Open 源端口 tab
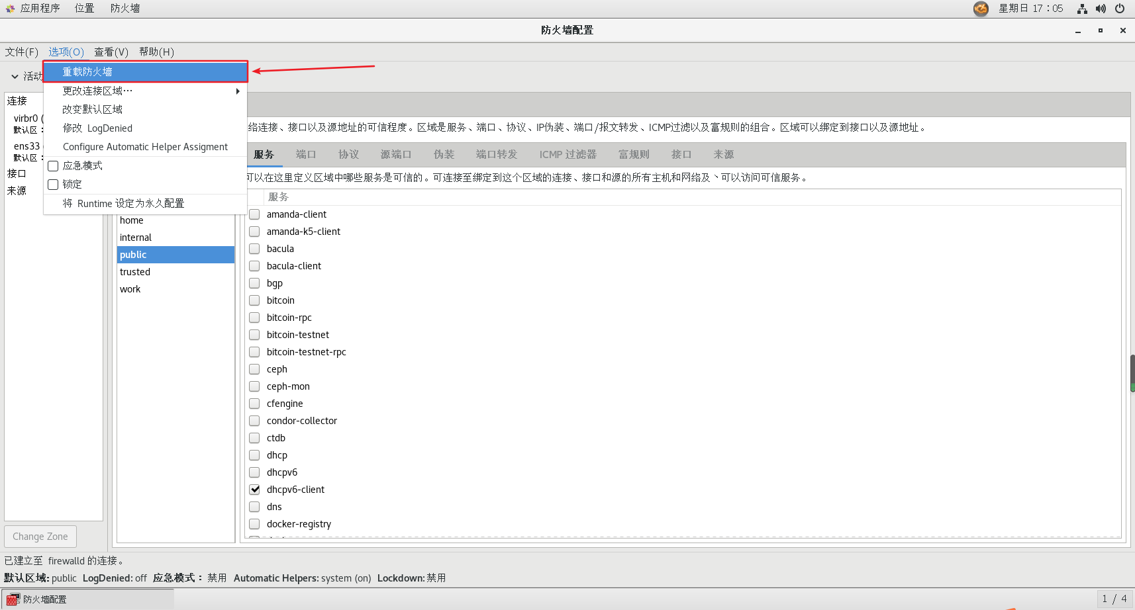Image resolution: width=1135 pixels, height=610 pixels. click(396, 154)
